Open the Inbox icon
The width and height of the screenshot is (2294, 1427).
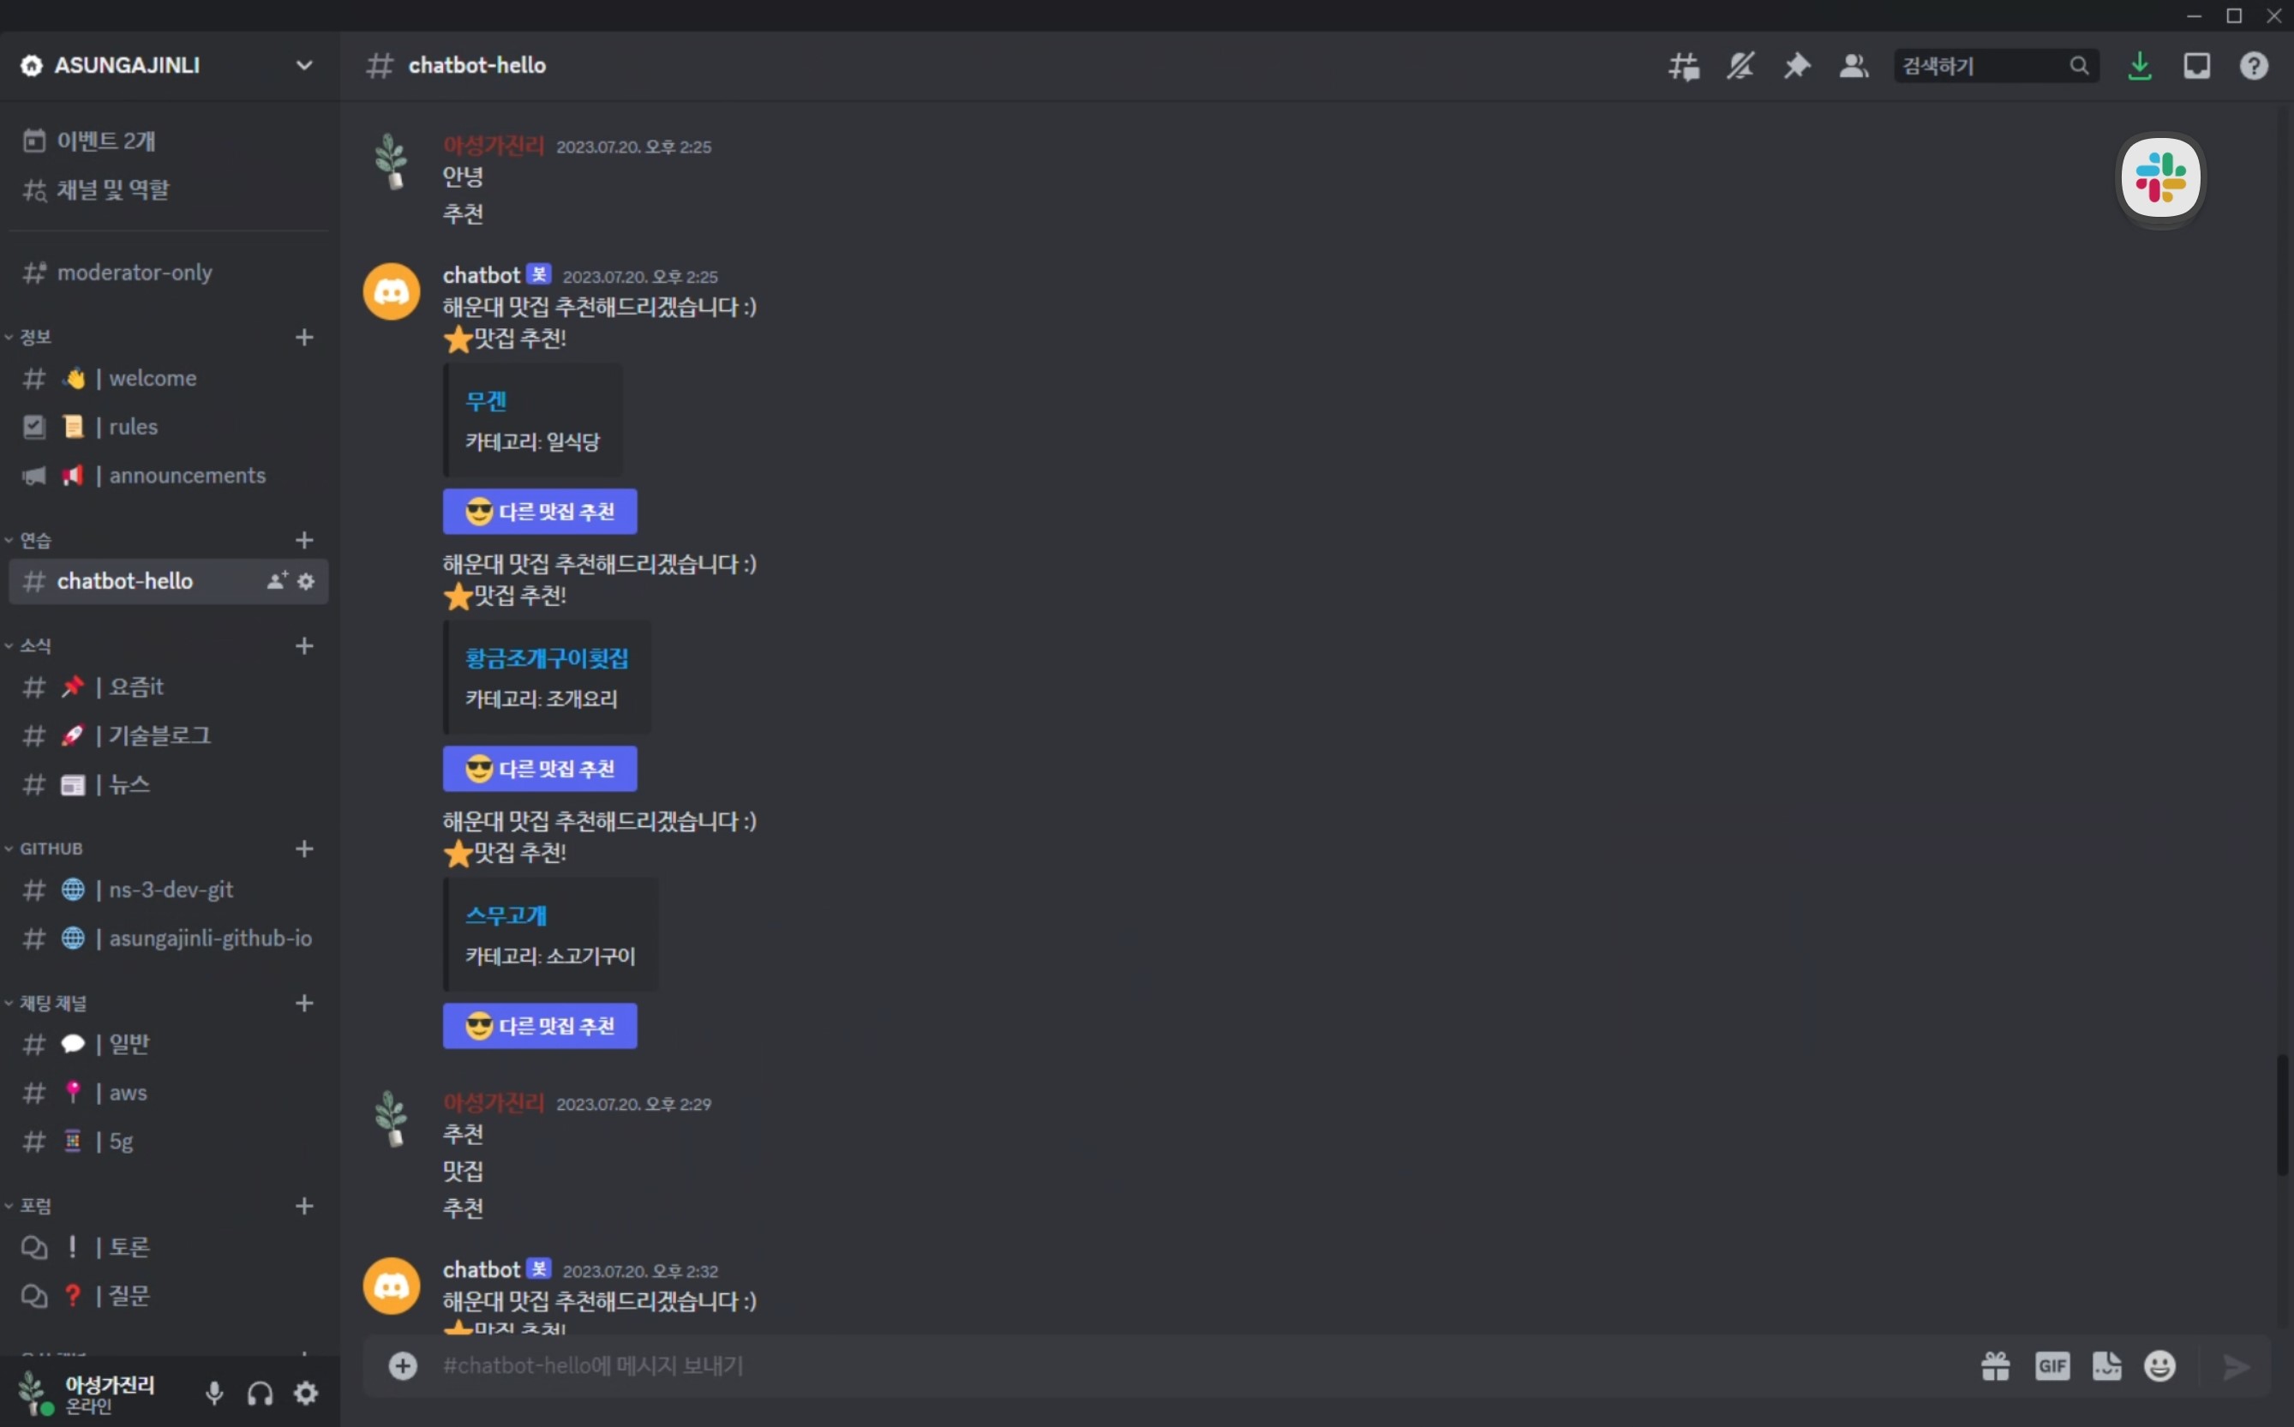coord(2197,66)
